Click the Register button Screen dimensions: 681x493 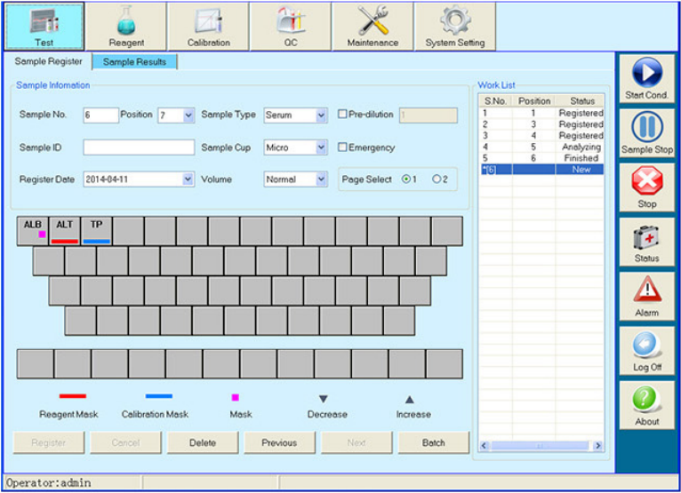point(49,442)
